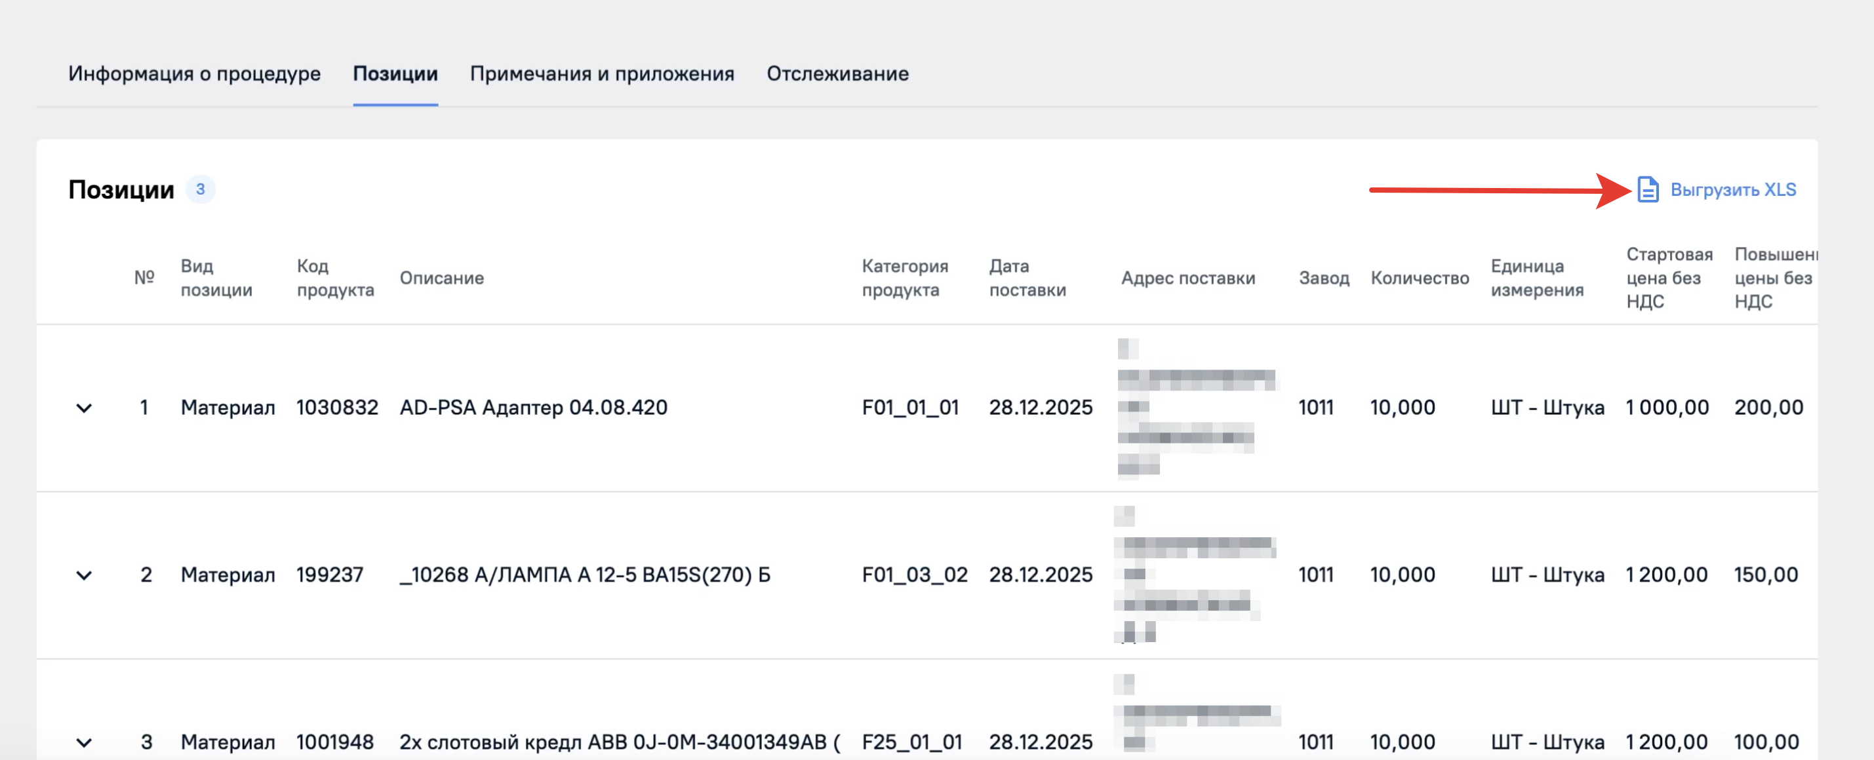Screen dimensions: 1874x760
Task: Click start price 1 000,00
Action: click(x=1667, y=407)
